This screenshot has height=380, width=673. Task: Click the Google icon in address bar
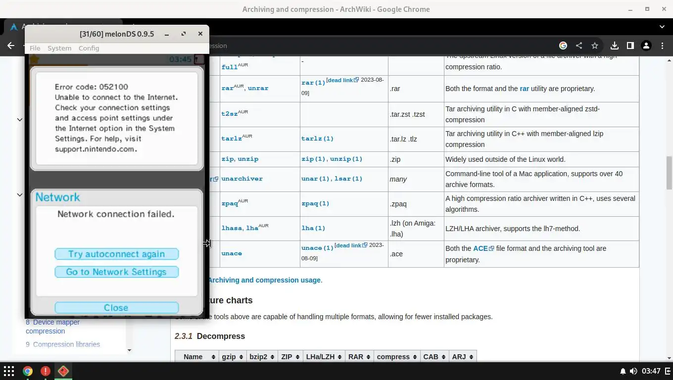(563, 46)
